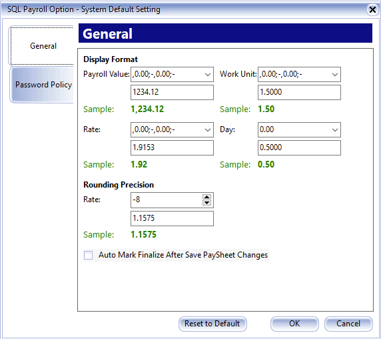Confirm settings with the OK button
The height and width of the screenshot is (339, 381).
[x=294, y=324]
